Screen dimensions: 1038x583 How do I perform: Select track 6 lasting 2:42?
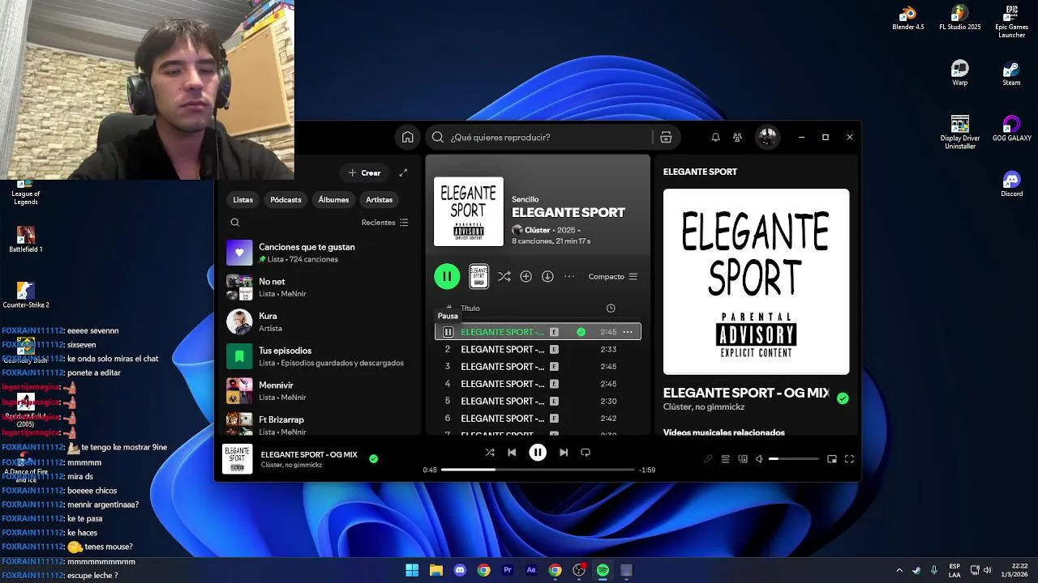coord(538,419)
